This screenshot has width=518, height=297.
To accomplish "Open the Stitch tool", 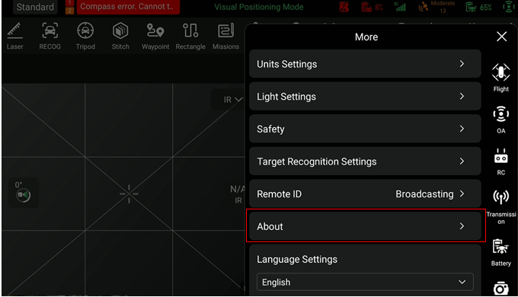I will [120, 36].
